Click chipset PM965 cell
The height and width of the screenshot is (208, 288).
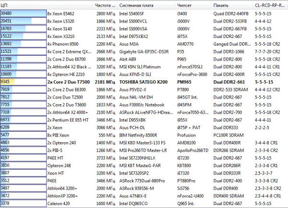tap(184, 82)
